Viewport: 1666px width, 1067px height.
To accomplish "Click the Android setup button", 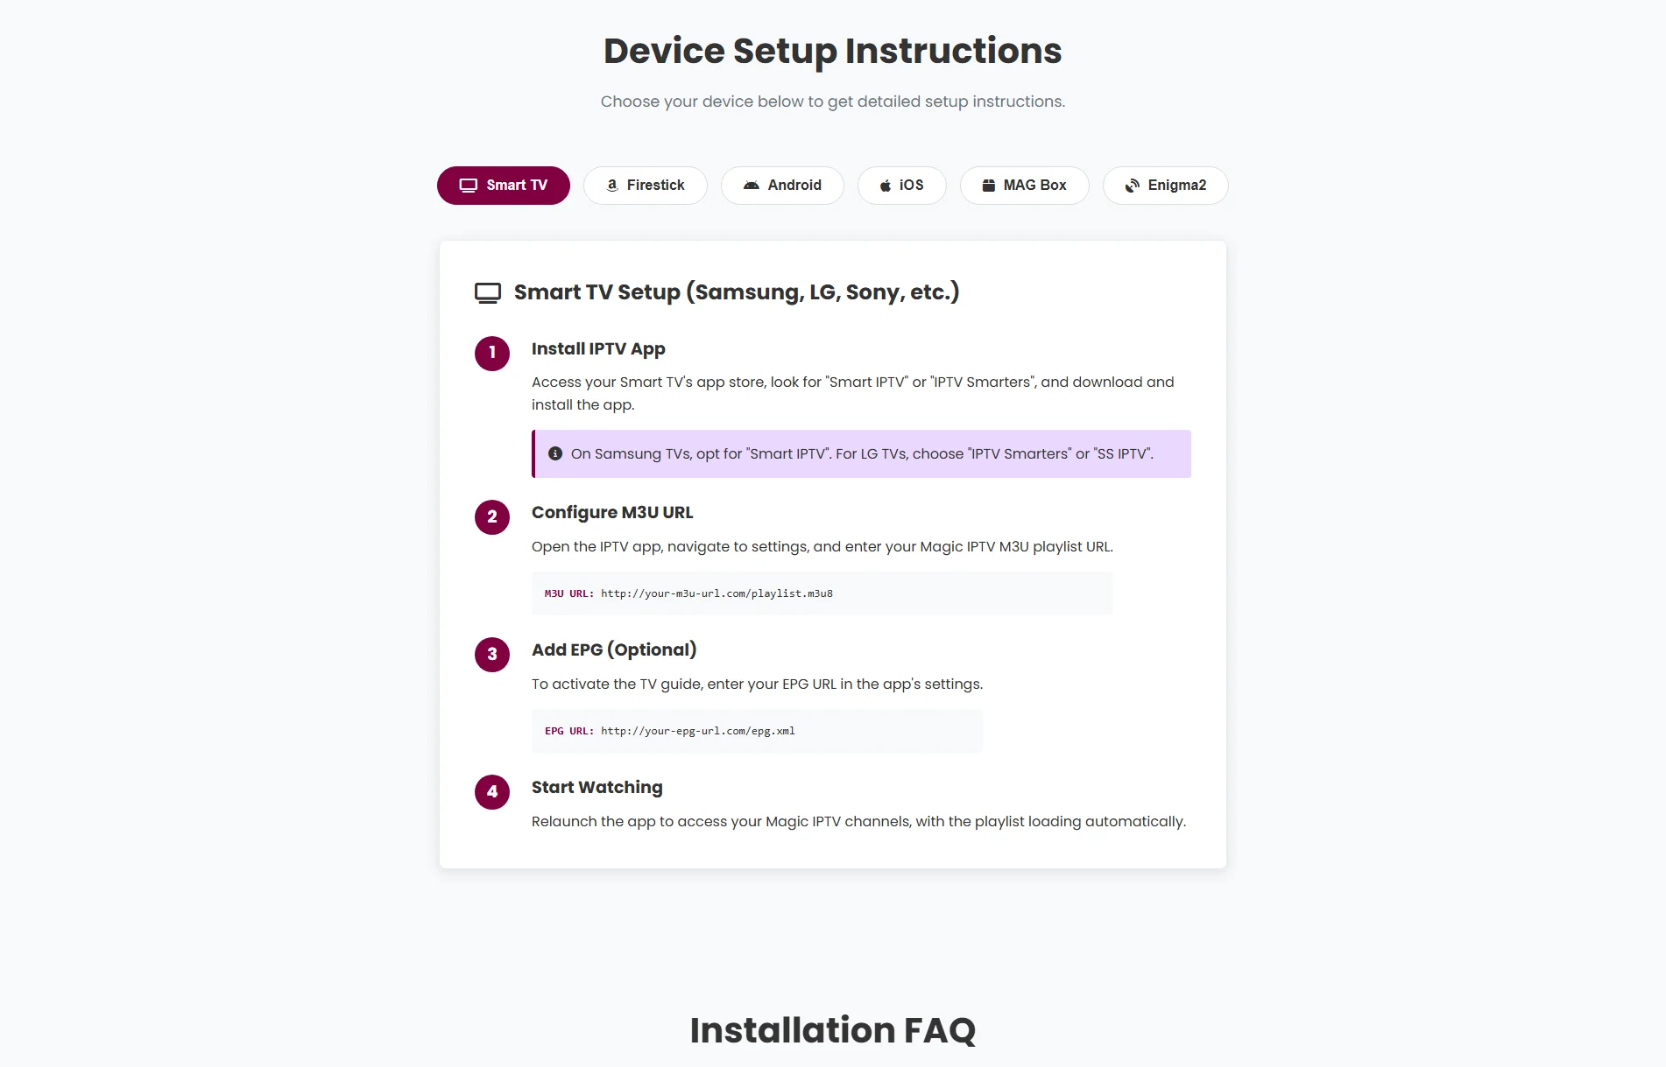I will click(x=782, y=185).
